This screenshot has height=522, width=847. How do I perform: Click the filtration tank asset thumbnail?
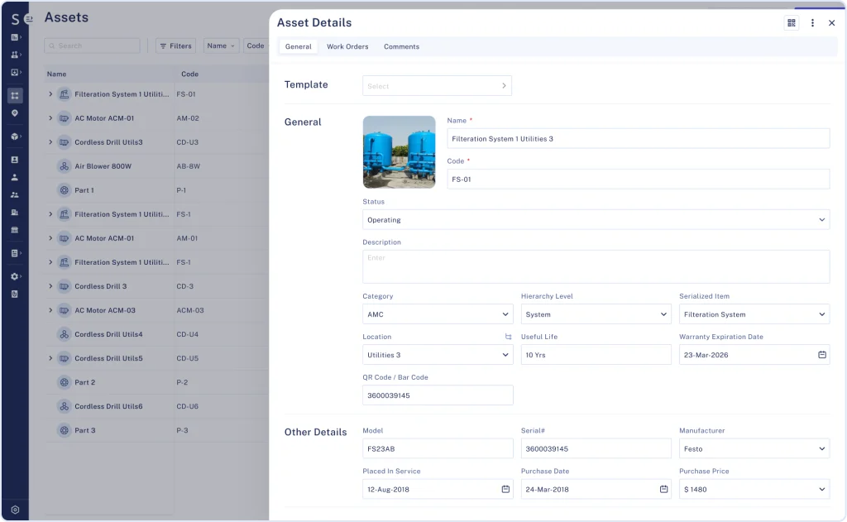[399, 152]
